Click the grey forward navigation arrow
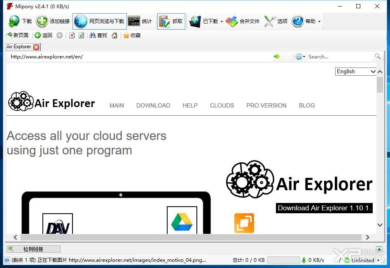 tap(59, 35)
